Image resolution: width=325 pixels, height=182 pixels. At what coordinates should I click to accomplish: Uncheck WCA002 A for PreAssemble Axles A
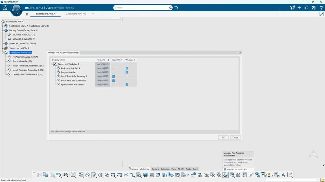(127, 68)
